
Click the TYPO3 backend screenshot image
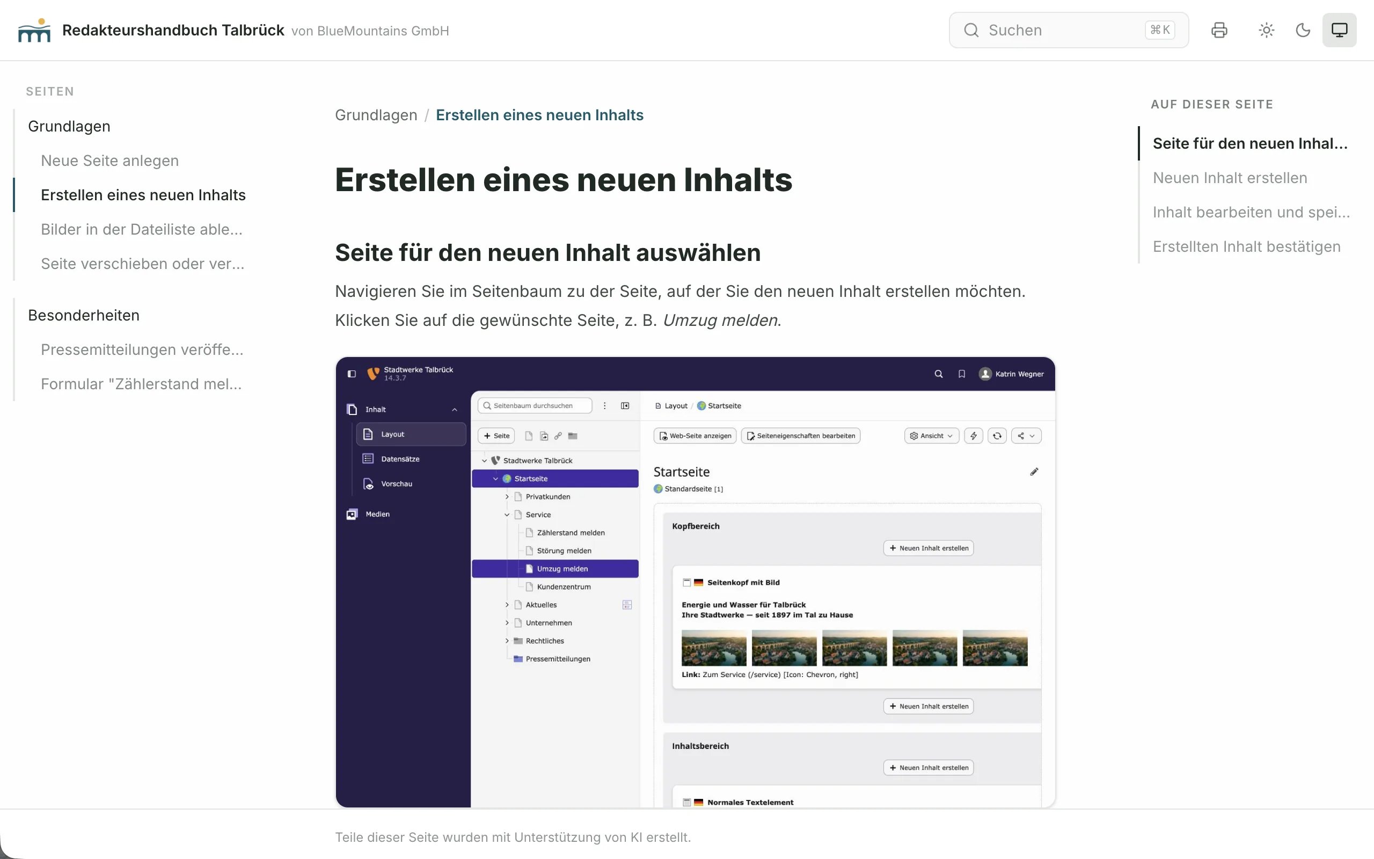pos(695,582)
